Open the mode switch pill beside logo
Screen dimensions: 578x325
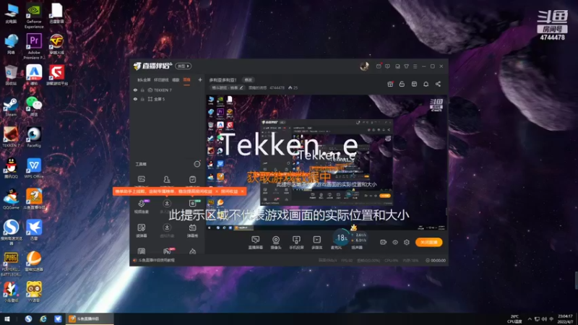tap(184, 66)
